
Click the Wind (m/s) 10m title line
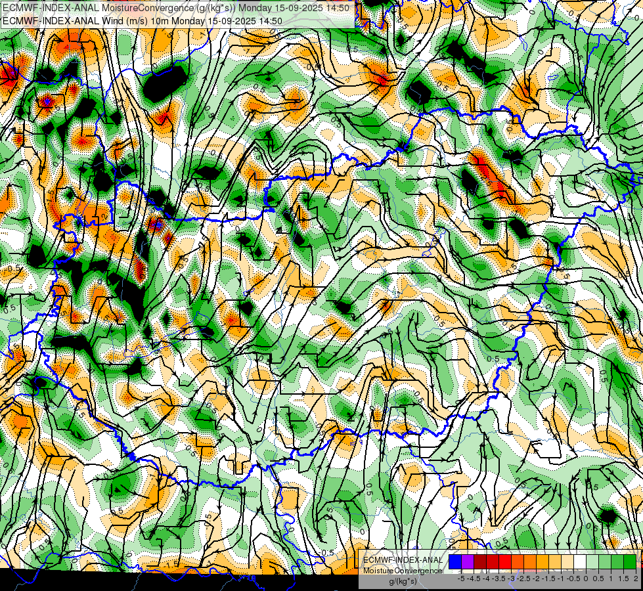(x=143, y=20)
